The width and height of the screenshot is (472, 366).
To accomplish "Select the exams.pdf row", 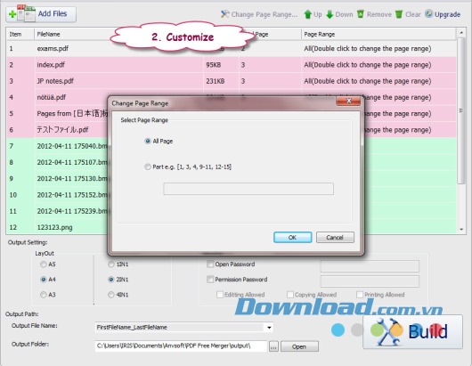I will (x=232, y=48).
